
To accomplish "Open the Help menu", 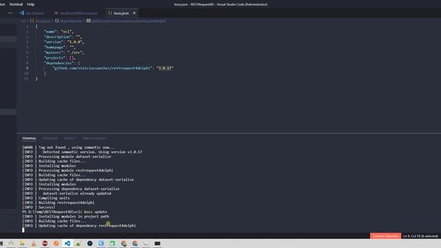I will pos(30,4).
